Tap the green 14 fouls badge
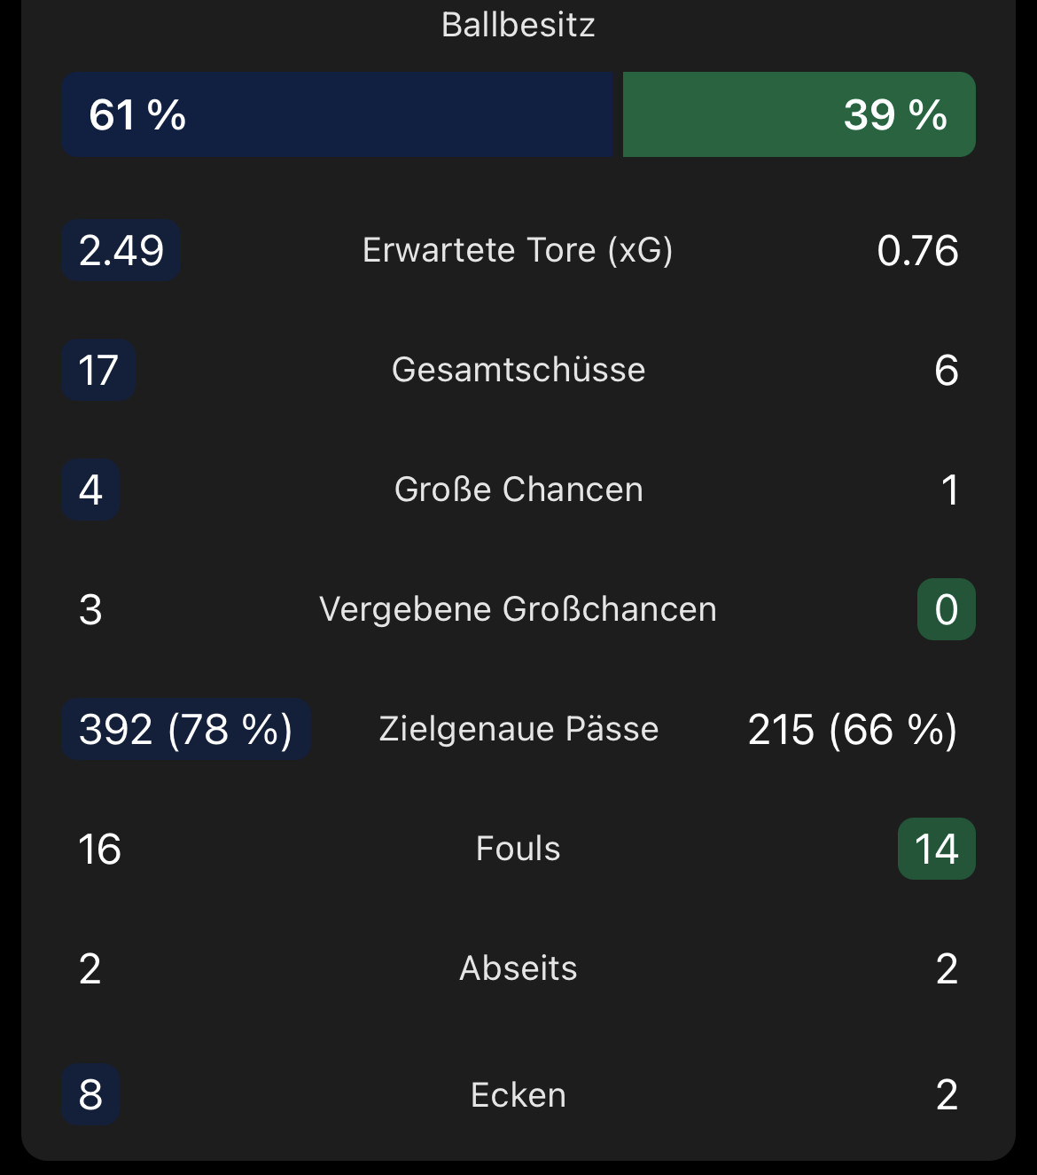This screenshot has width=1037, height=1175. point(937,849)
